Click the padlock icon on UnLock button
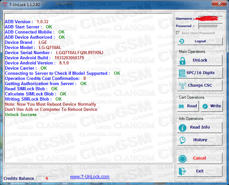 [x=183, y=61]
